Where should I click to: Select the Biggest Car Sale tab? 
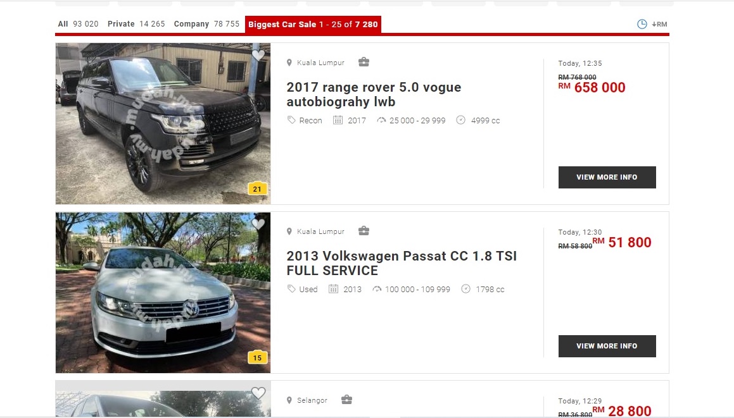[313, 24]
